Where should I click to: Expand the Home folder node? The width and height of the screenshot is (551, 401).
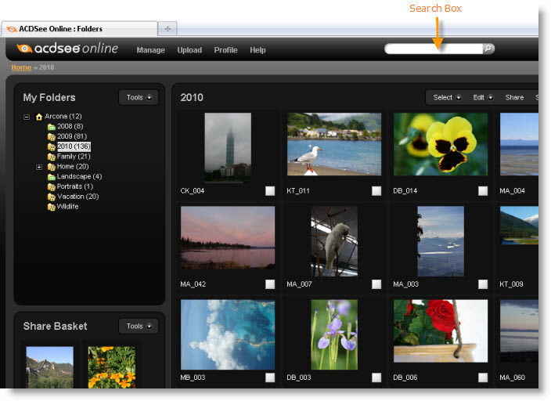[x=39, y=167]
